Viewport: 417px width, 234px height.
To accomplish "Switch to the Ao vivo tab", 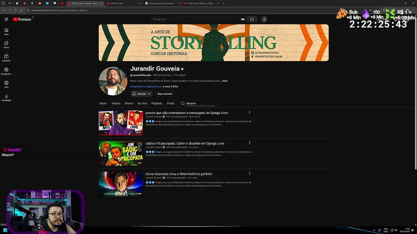I will pos(142,103).
